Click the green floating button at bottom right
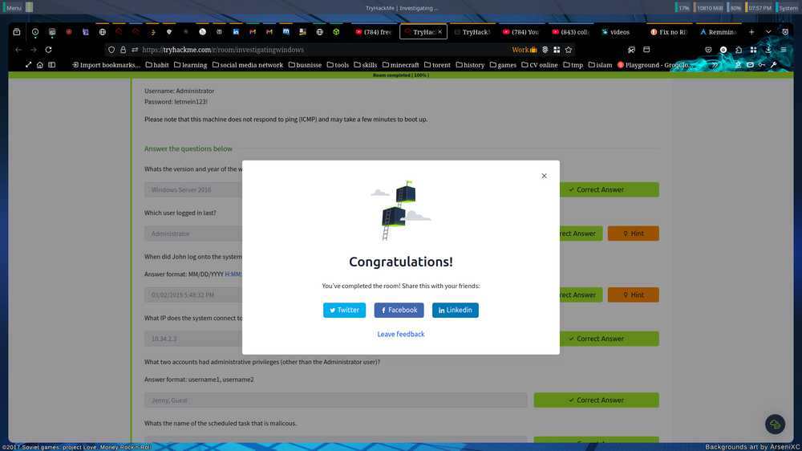 coord(774,424)
